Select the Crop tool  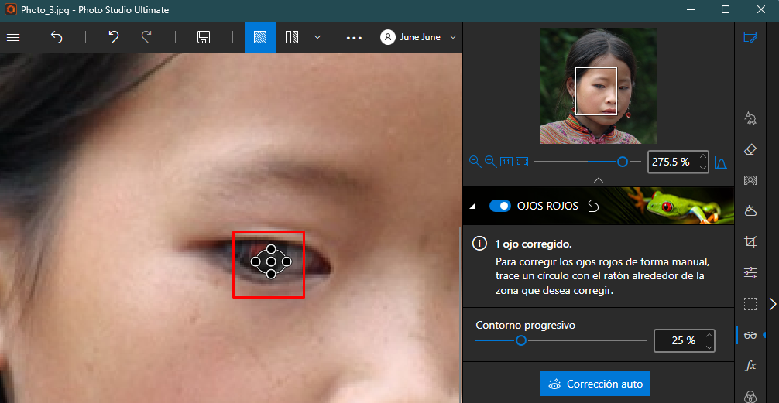pyautogui.click(x=750, y=242)
